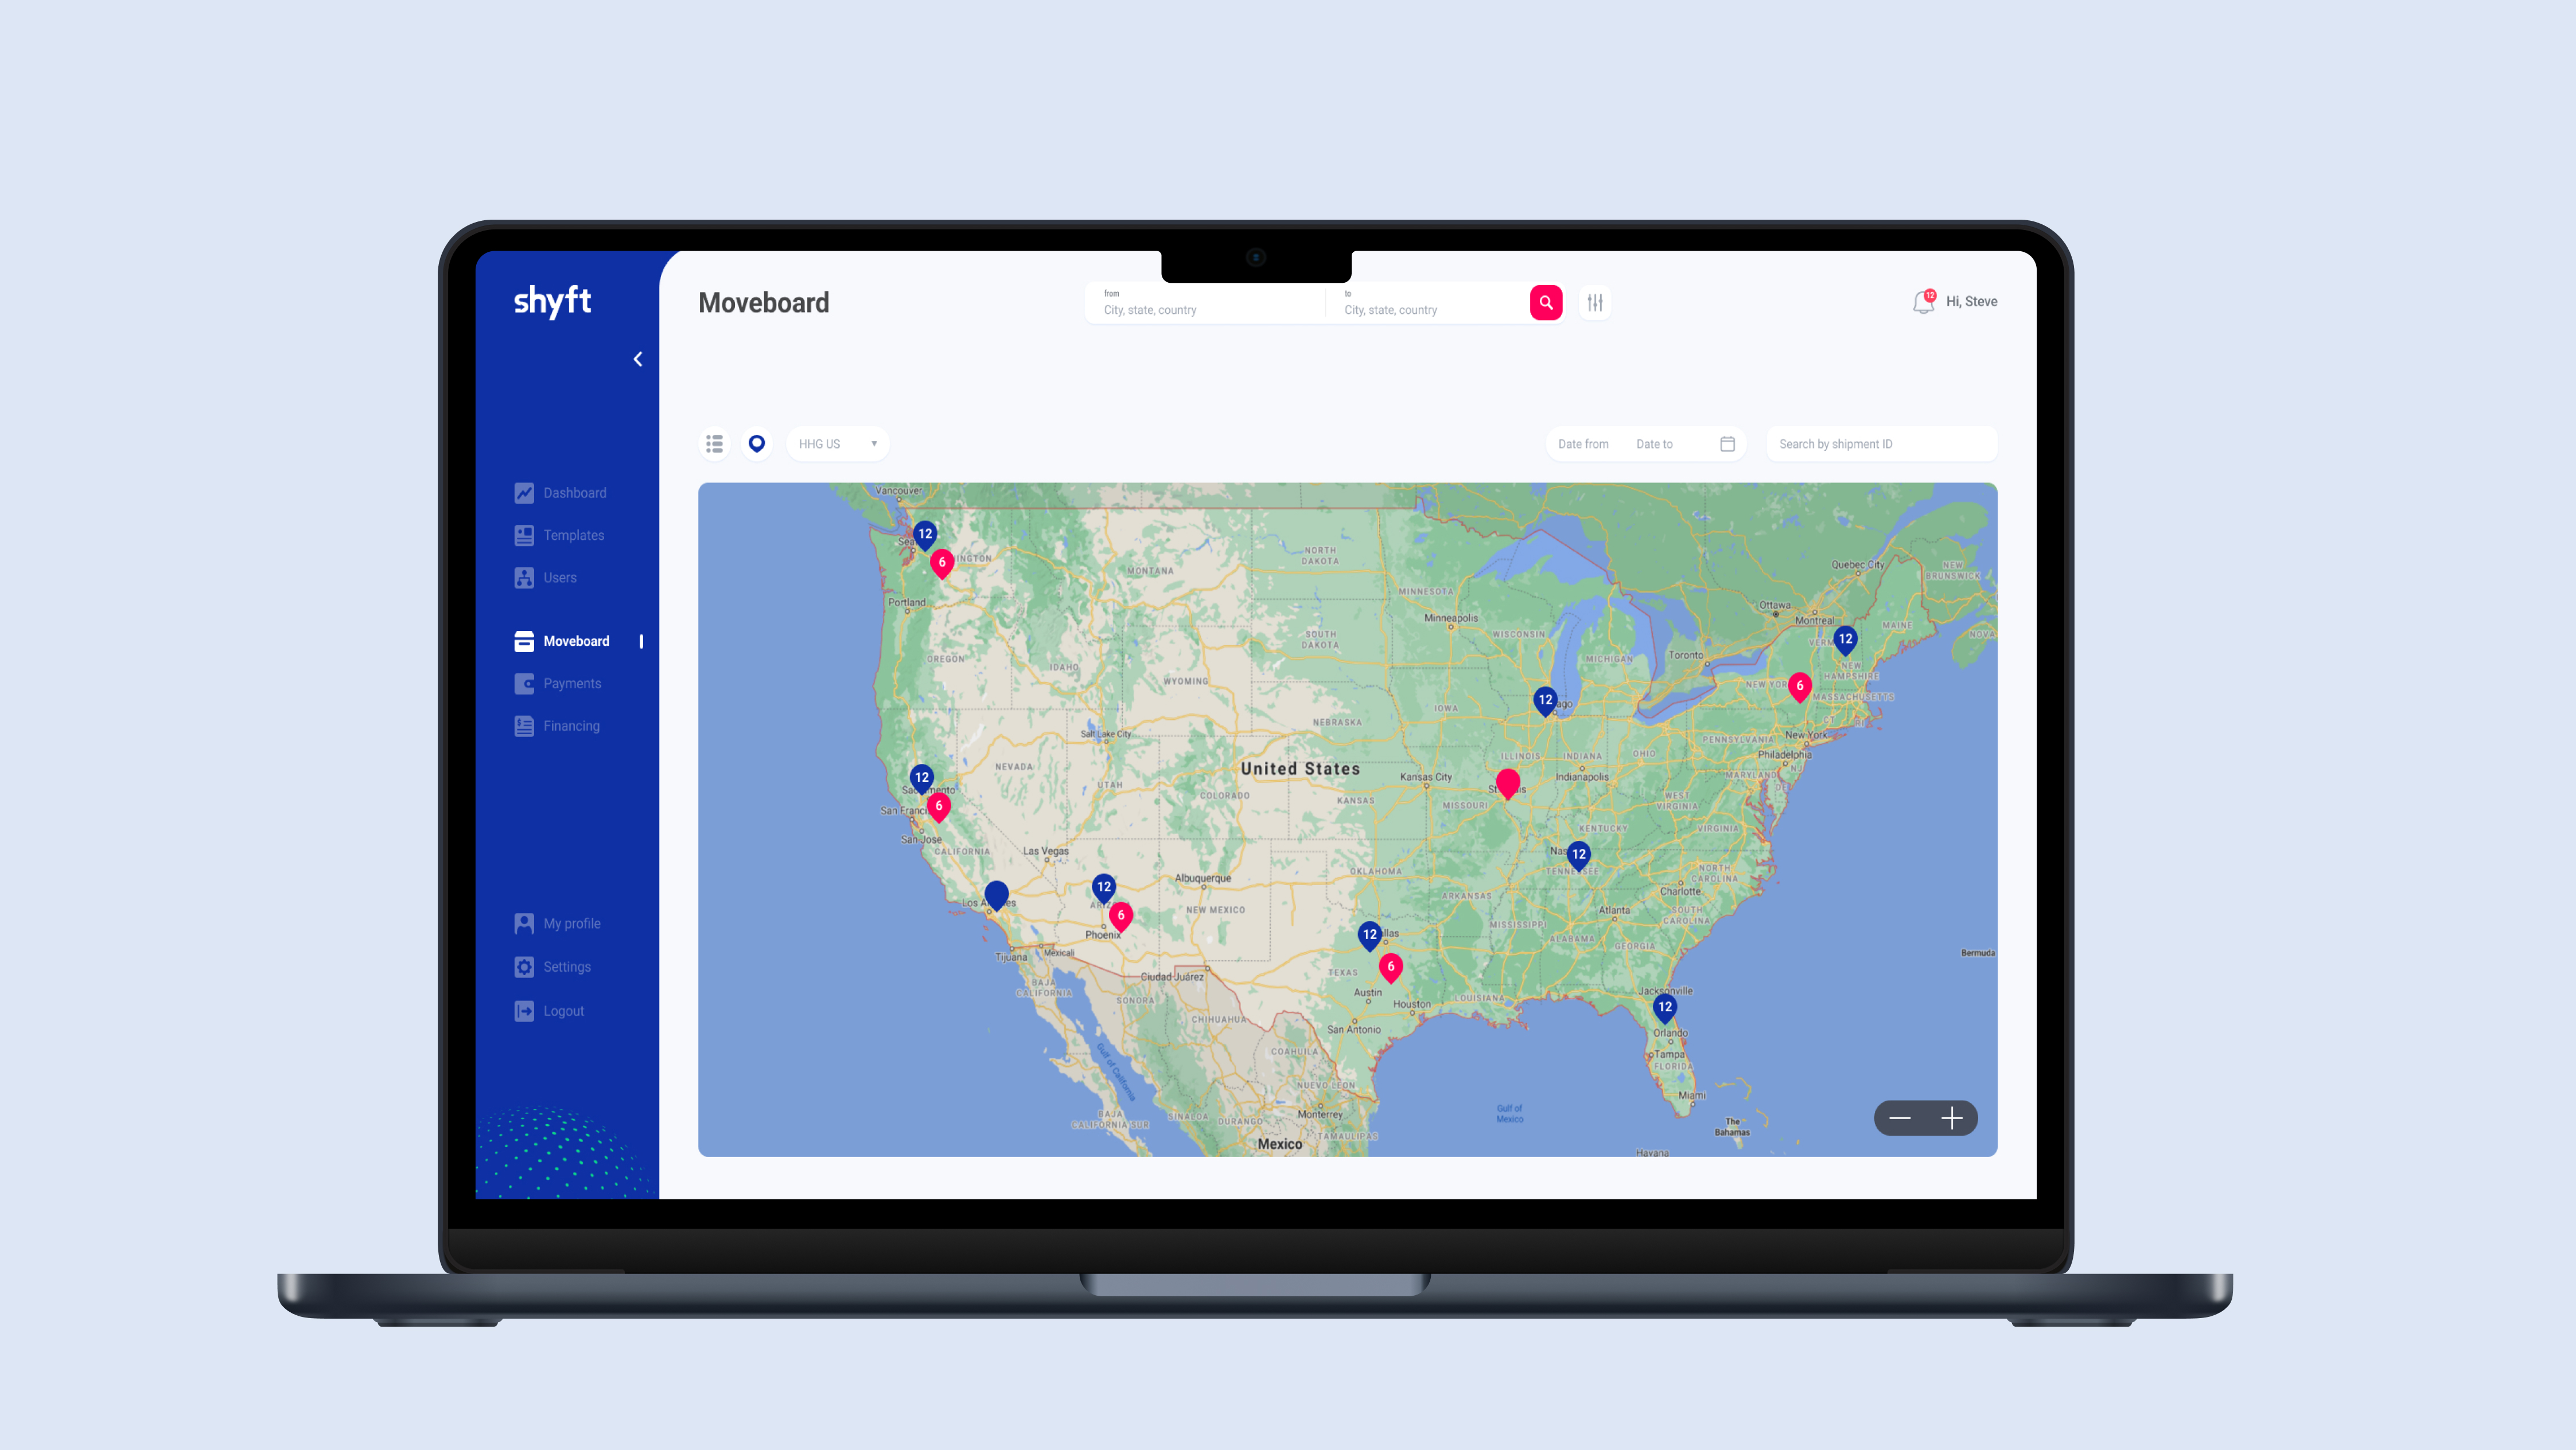Open the 'Hi, Steve' user menu
2576x1450 pixels.
pyautogui.click(x=1971, y=301)
